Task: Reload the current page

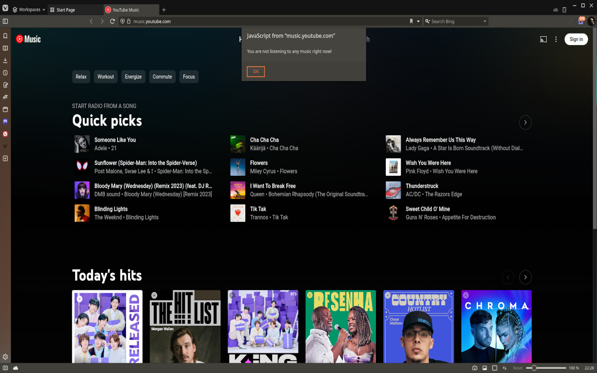Action: point(112,21)
